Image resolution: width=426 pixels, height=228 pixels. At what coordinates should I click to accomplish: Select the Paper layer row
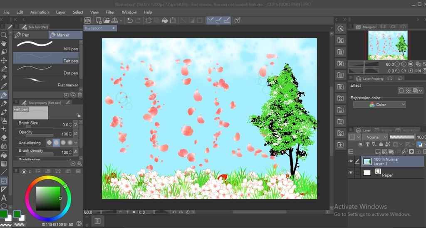click(x=392, y=173)
